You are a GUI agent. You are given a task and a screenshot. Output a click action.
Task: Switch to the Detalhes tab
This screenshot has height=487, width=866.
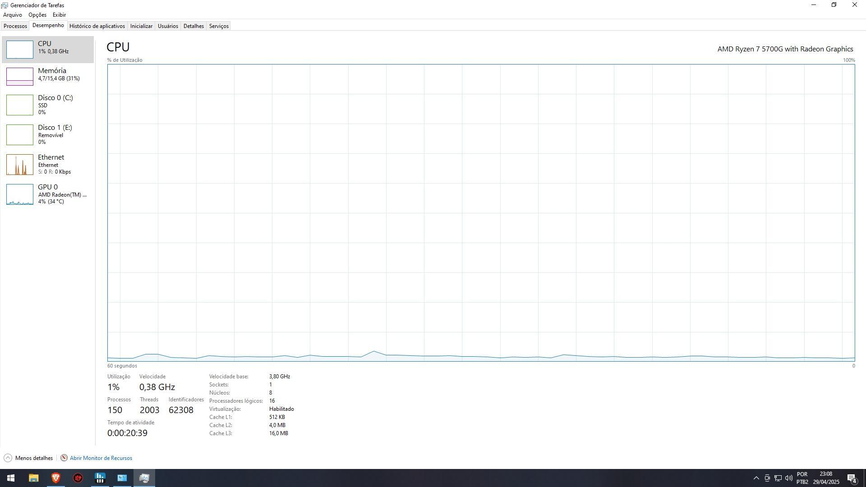tap(193, 26)
